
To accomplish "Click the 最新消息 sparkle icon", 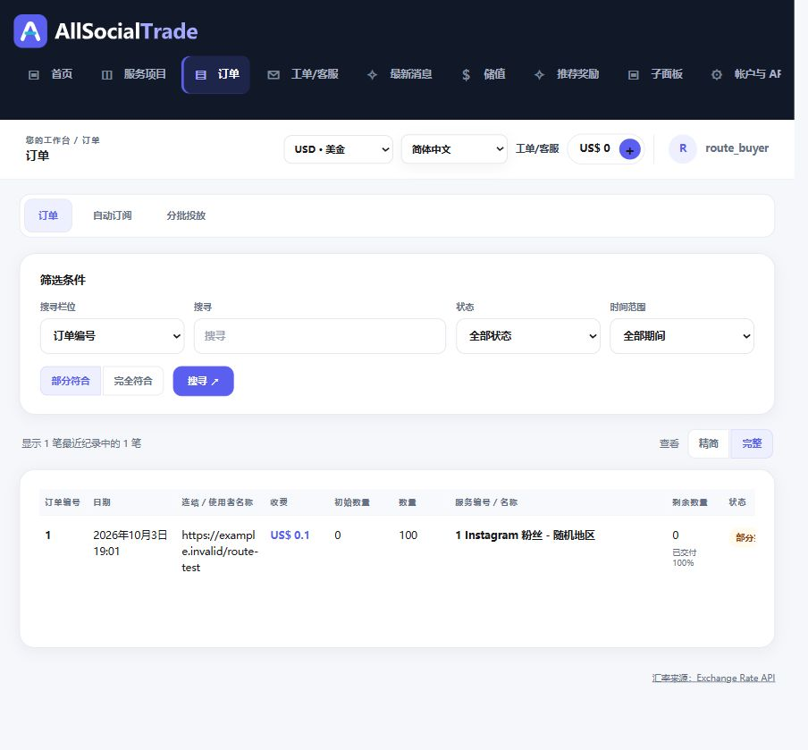I will coord(372,75).
